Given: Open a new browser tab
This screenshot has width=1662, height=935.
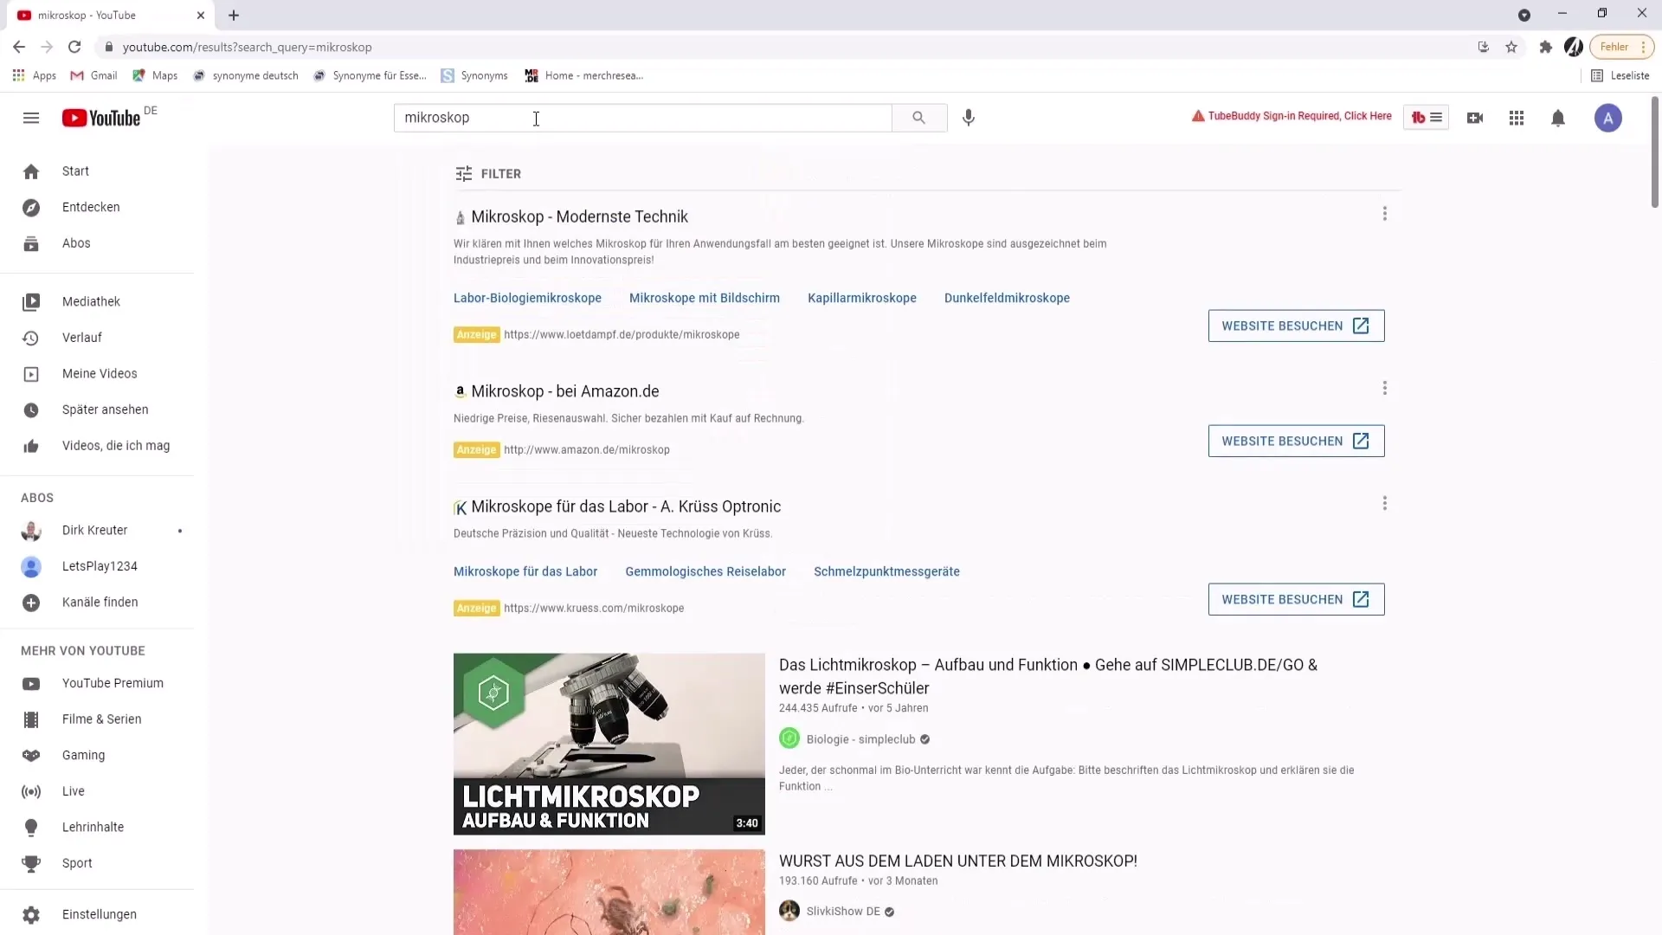Looking at the screenshot, I should [234, 16].
